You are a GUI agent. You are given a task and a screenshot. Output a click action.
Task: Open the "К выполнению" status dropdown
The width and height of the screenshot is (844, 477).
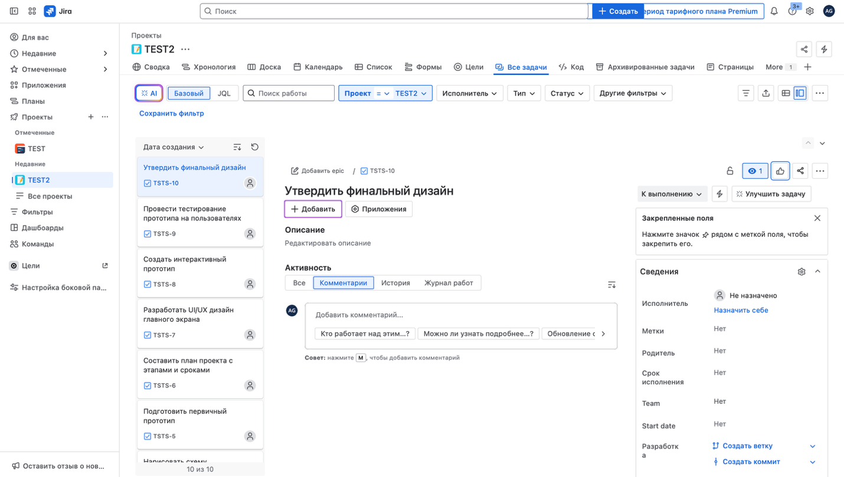[x=672, y=194]
